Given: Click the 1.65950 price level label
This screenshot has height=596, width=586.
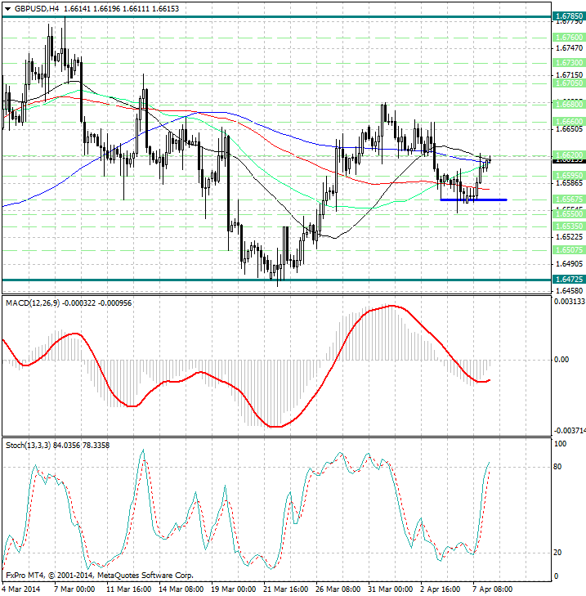Looking at the screenshot, I should [567, 175].
